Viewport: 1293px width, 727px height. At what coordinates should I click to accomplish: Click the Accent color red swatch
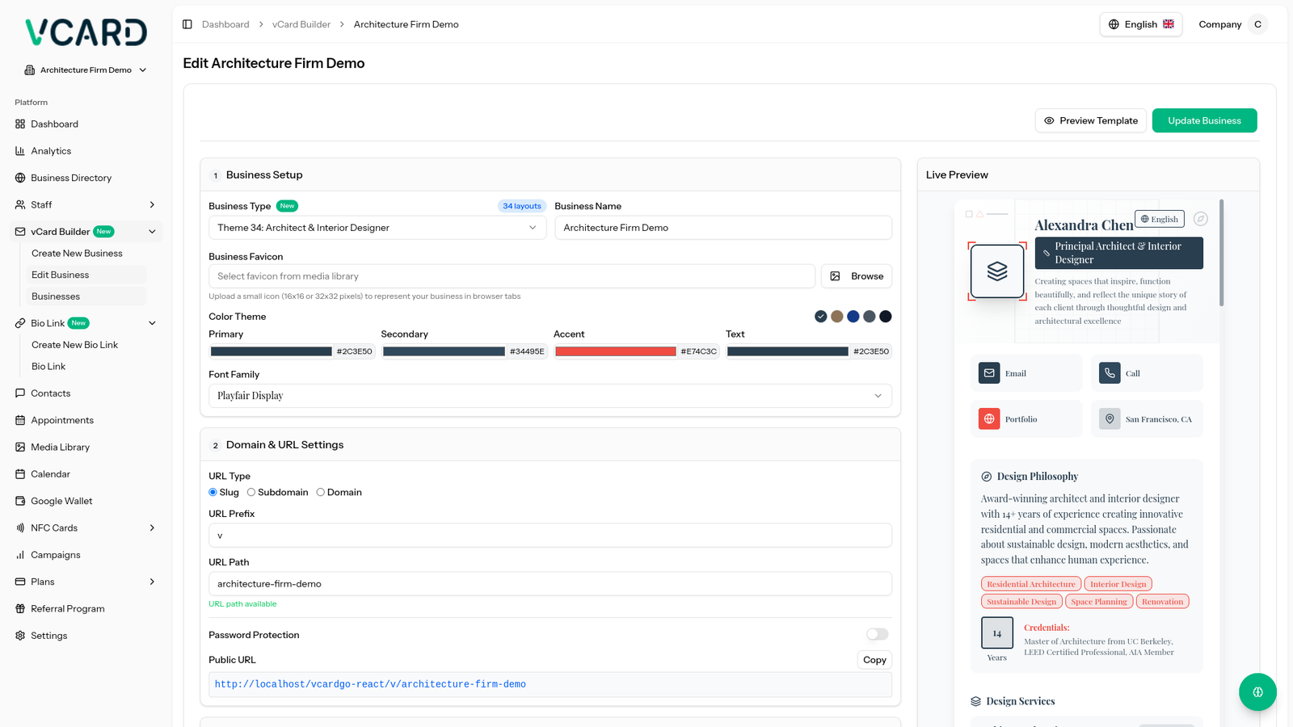pyautogui.click(x=615, y=351)
